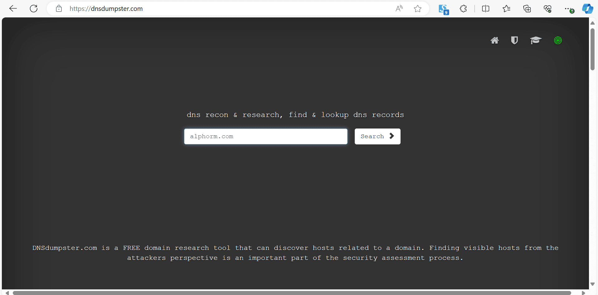The width and height of the screenshot is (598, 295).
Task: Open the blue extension with badge 9
Action: pyautogui.click(x=444, y=9)
